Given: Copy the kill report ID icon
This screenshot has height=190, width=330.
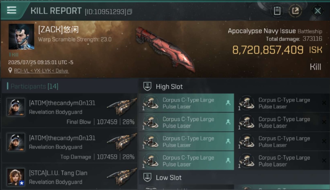Looking at the screenshot, I should [130, 12].
